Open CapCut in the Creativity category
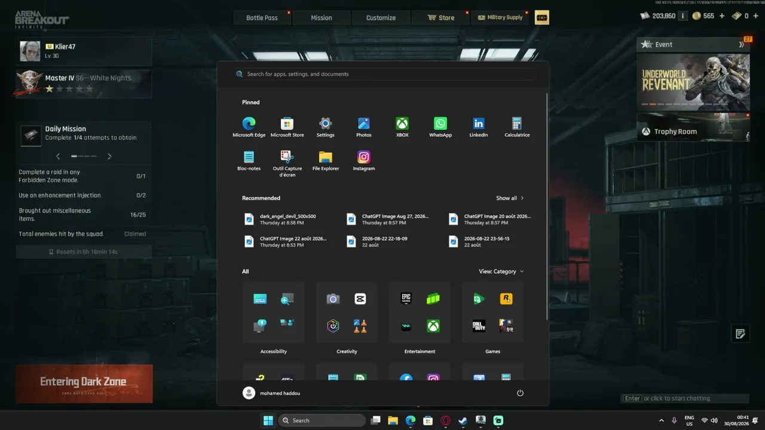Image resolution: width=765 pixels, height=430 pixels. (360, 299)
